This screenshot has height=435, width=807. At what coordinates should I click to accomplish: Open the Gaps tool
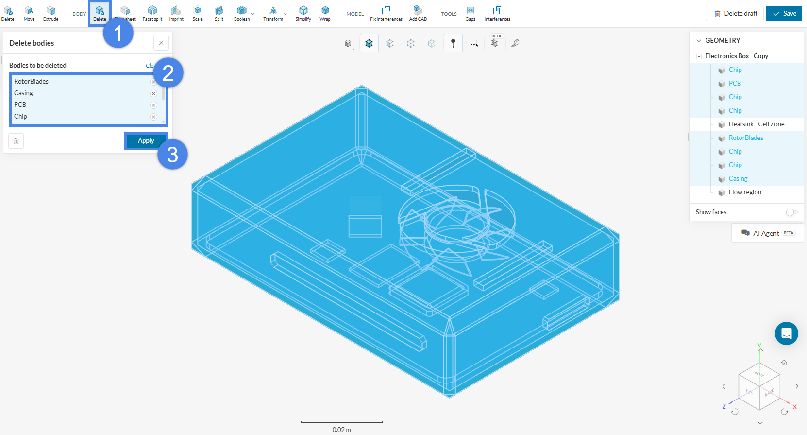[x=470, y=13]
